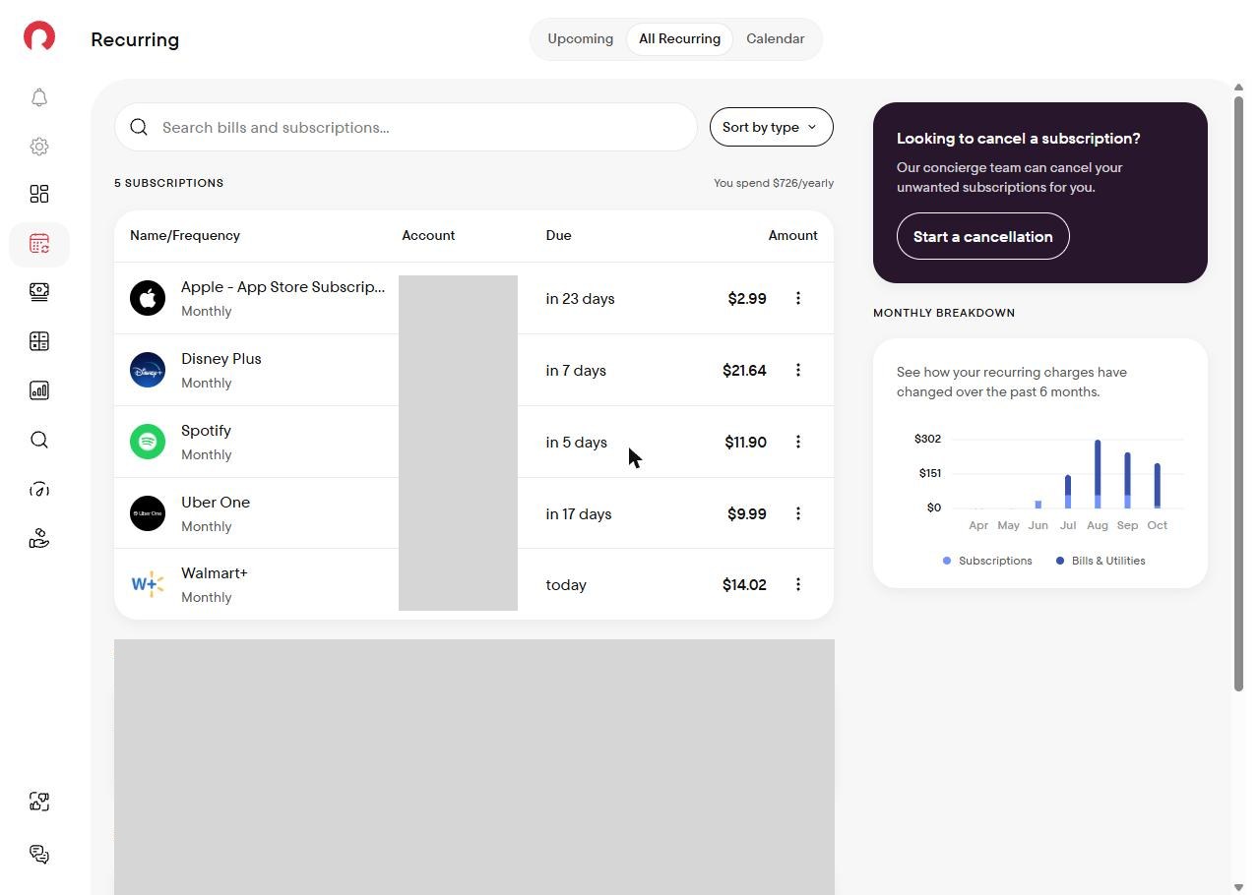1258x895 pixels.
Task: Click the Rocket Money logo
Action: [x=39, y=37]
